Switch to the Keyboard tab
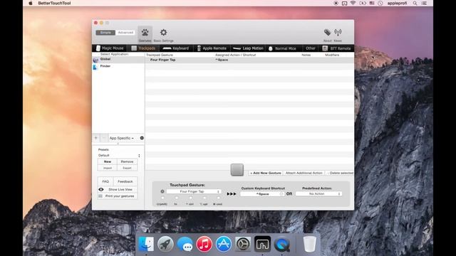456x256 pixels. pos(176,48)
